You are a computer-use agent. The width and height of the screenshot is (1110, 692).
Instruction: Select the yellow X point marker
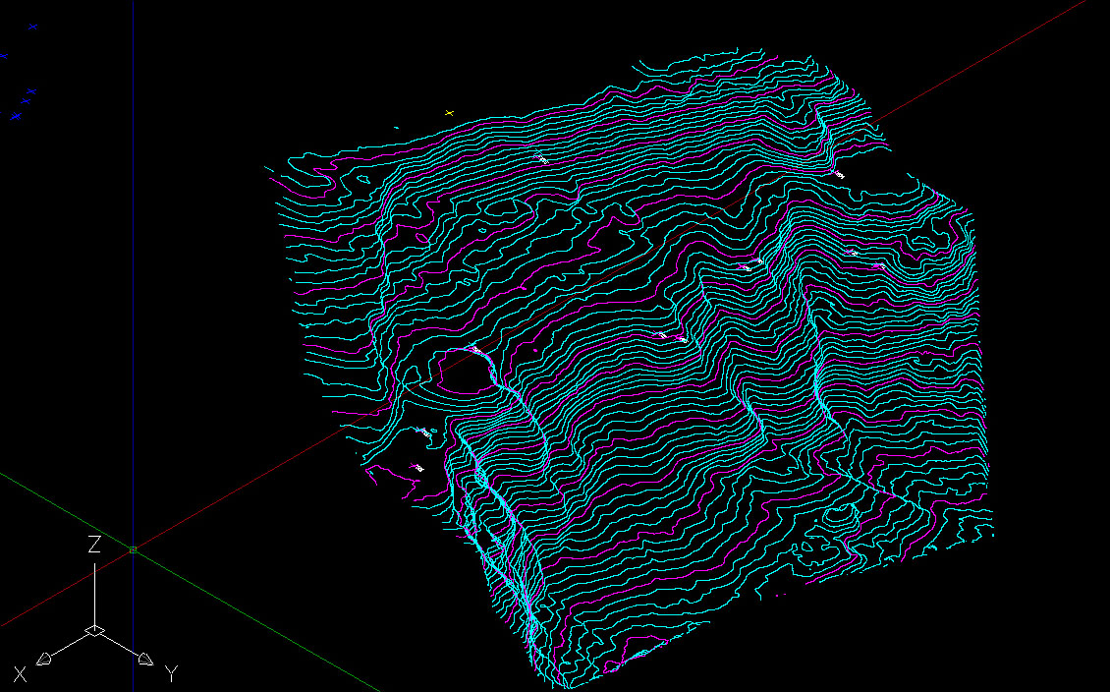click(450, 114)
